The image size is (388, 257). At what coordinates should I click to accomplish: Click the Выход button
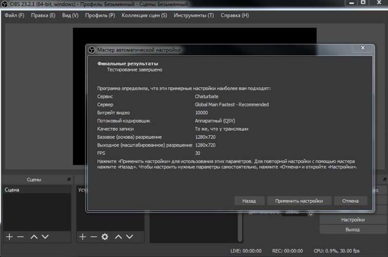pos(353,229)
